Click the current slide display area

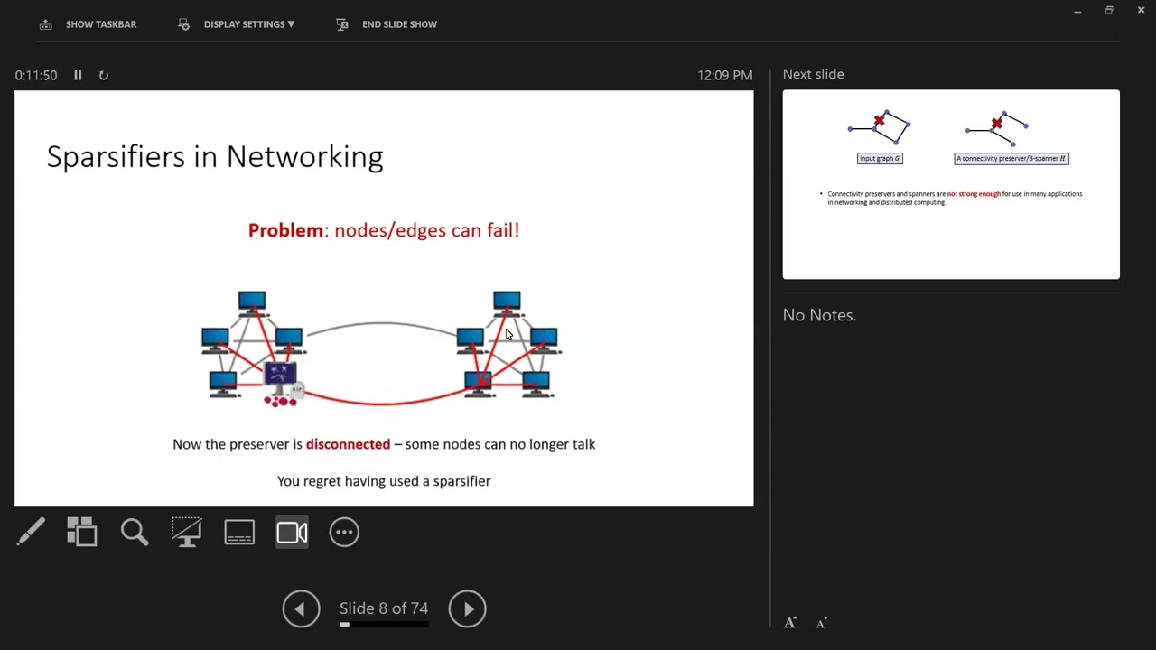(x=384, y=298)
